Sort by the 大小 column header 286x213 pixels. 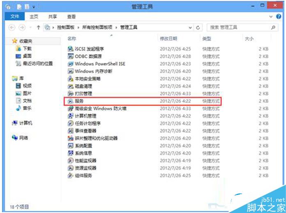pos(249,39)
